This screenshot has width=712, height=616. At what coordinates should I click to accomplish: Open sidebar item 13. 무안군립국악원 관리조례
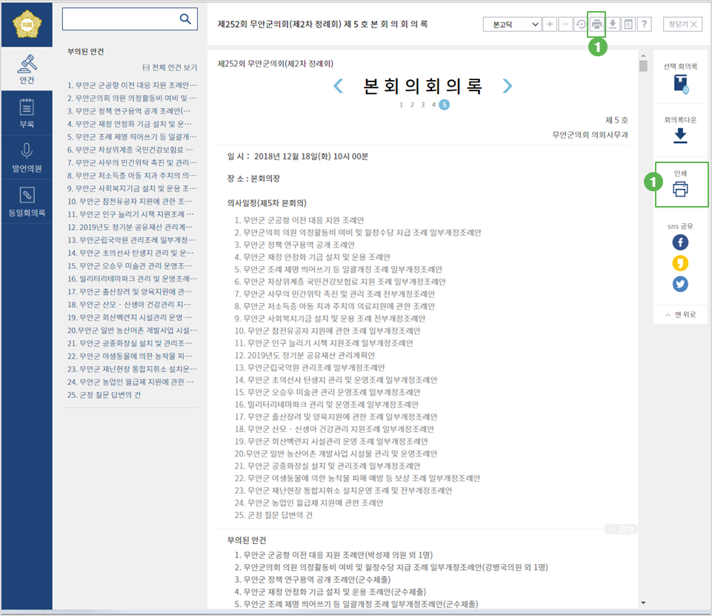(132, 240)
